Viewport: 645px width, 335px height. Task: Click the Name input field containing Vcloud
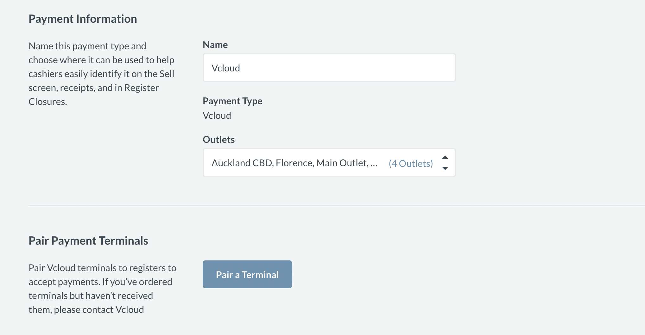coord(329,68)
